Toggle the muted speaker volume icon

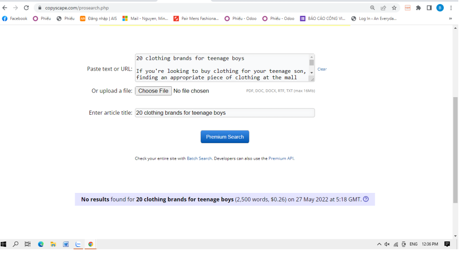pyautogui.click(x=387, y=244)
